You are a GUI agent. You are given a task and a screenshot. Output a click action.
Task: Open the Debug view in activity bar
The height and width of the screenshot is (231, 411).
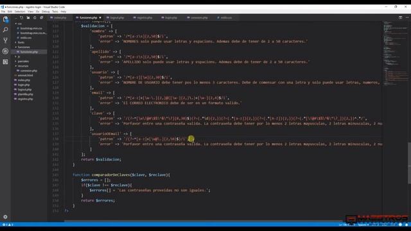[x=5, y=51]
